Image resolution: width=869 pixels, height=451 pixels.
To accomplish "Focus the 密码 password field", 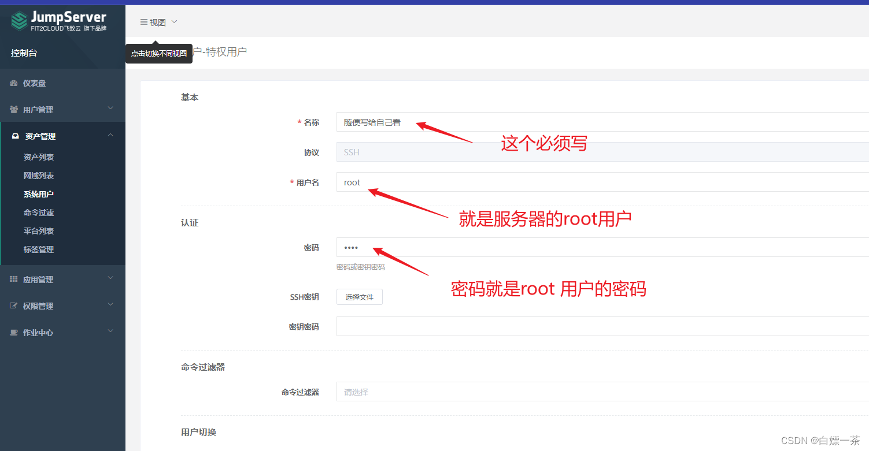I will (x=602, y=247).
